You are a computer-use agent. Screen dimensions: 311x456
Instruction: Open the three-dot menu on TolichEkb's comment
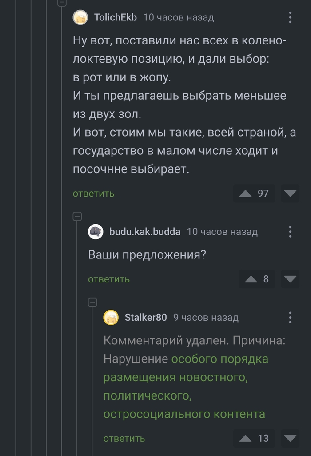[290, 17]
